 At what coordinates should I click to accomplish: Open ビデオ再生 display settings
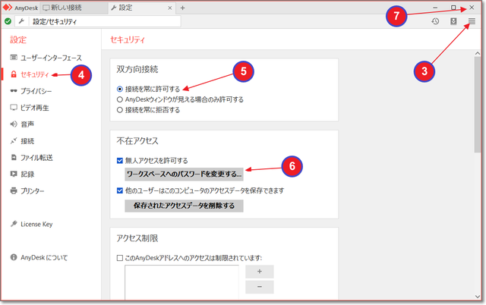[35, 108]
